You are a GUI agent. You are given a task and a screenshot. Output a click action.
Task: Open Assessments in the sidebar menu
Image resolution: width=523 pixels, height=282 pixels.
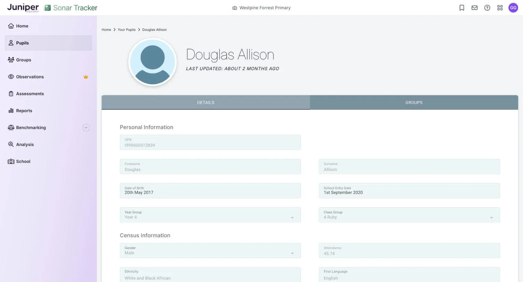click(48, 94)
